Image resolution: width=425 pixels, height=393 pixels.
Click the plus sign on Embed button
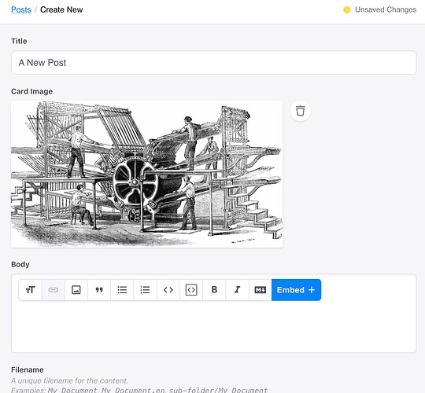click(x=312, y=290)
